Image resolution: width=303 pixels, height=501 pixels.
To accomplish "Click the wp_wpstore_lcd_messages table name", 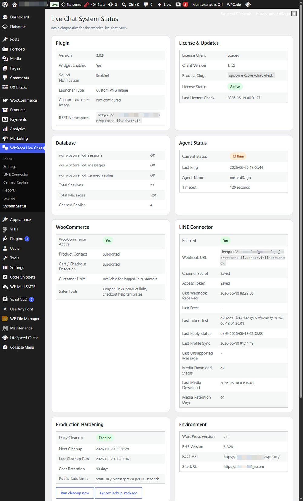I will [82, 165].
